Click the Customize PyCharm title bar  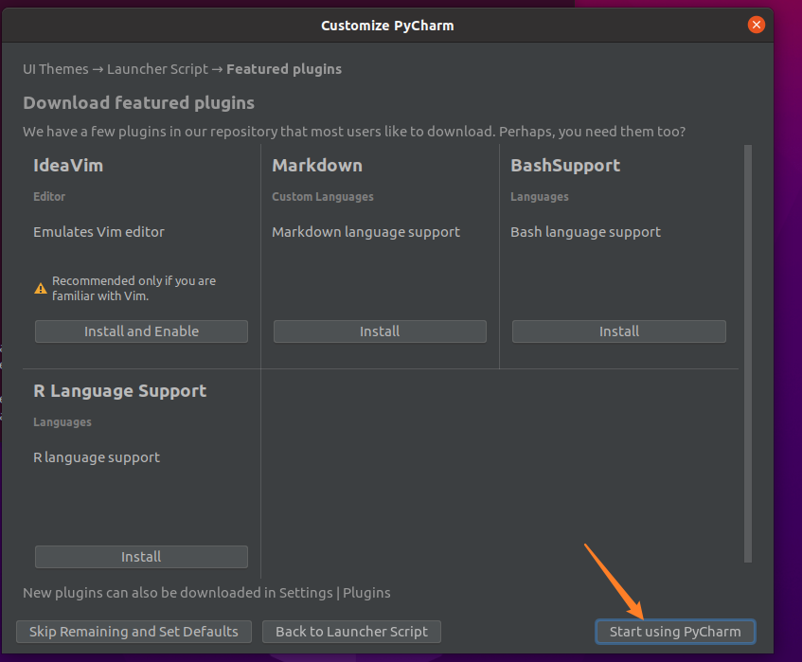coord(387,26)
